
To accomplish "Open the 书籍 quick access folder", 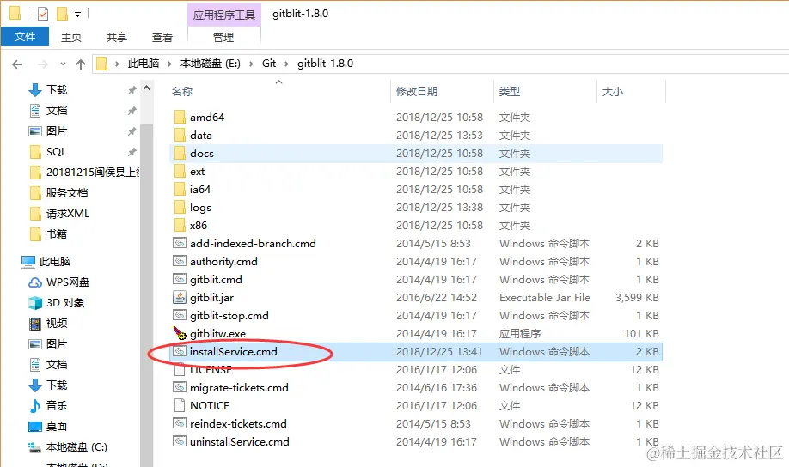I will tap(48, 234).
